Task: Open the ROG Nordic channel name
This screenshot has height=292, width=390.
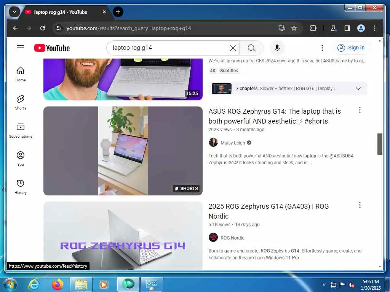Action: point(232,238)
